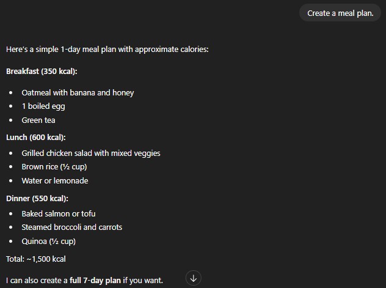Click the bullet point before 'Quinoa'
This screenshot has width=386, height=288.
(11, 242)
